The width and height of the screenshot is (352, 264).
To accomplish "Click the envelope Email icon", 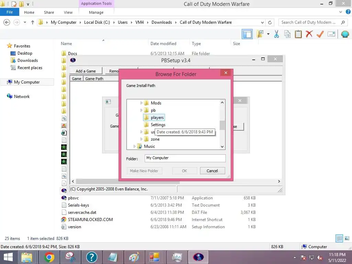I will 331,34.
